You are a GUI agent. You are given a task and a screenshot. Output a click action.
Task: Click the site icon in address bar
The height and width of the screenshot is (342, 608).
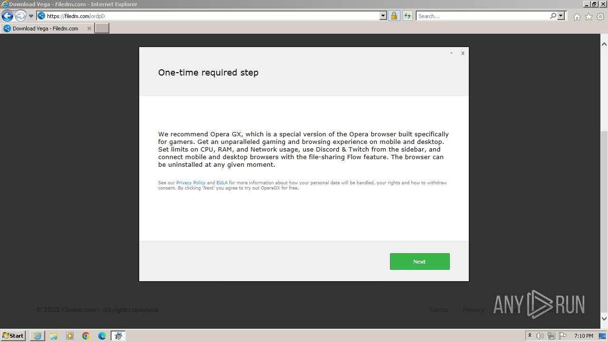[41, 16]
